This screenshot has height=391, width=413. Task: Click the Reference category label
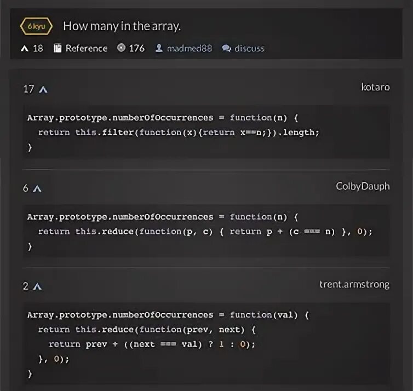pyautogui.click(x=86, y=48)
